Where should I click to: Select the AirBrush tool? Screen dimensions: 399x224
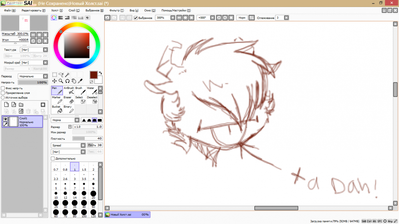[x=69, y=91]
